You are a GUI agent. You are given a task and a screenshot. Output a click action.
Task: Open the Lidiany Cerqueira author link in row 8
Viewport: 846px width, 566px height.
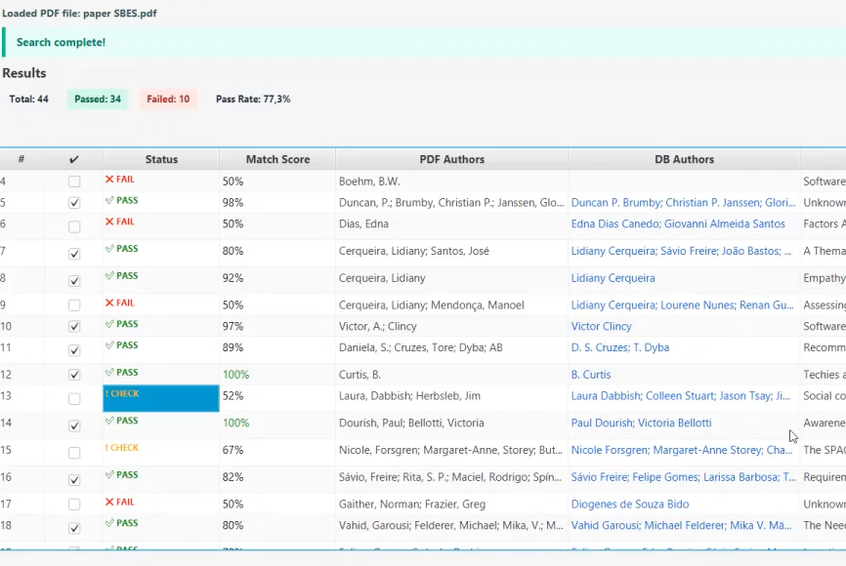coord(613,278)
